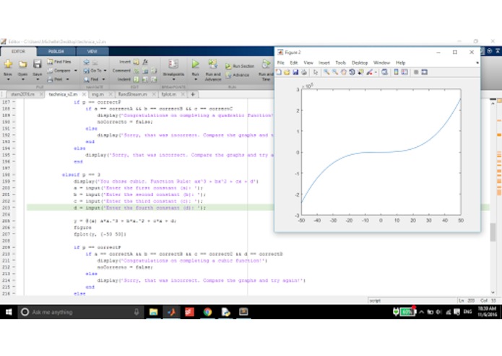The width and height of the screenshot is (502, 356).
Task: Expand the Breakpoints dropdown arrow
Action: point(173,79)
